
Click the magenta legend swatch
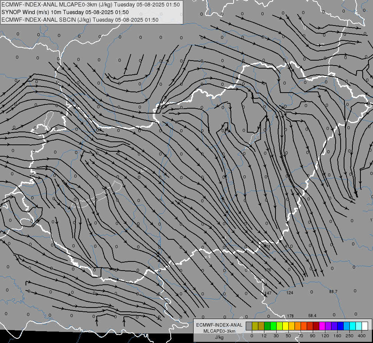[322, 326]
